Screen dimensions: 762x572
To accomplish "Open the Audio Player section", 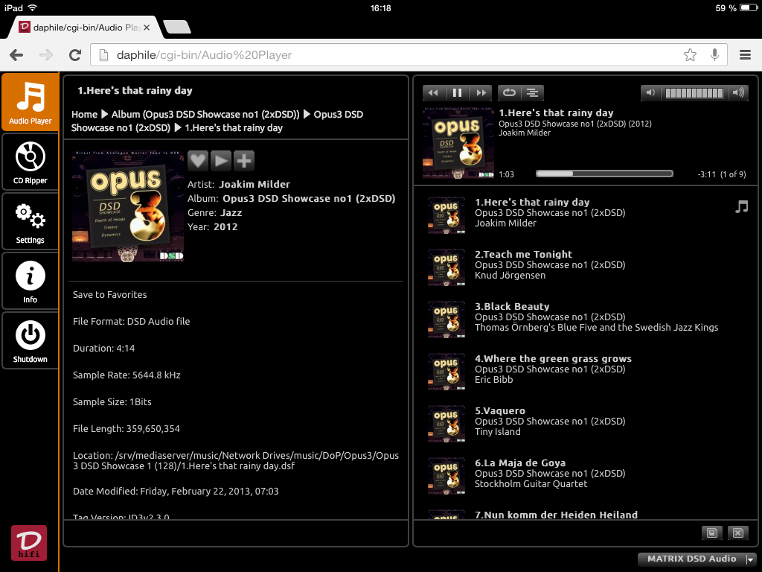I will pyautogui.click(x=30, y=102).
